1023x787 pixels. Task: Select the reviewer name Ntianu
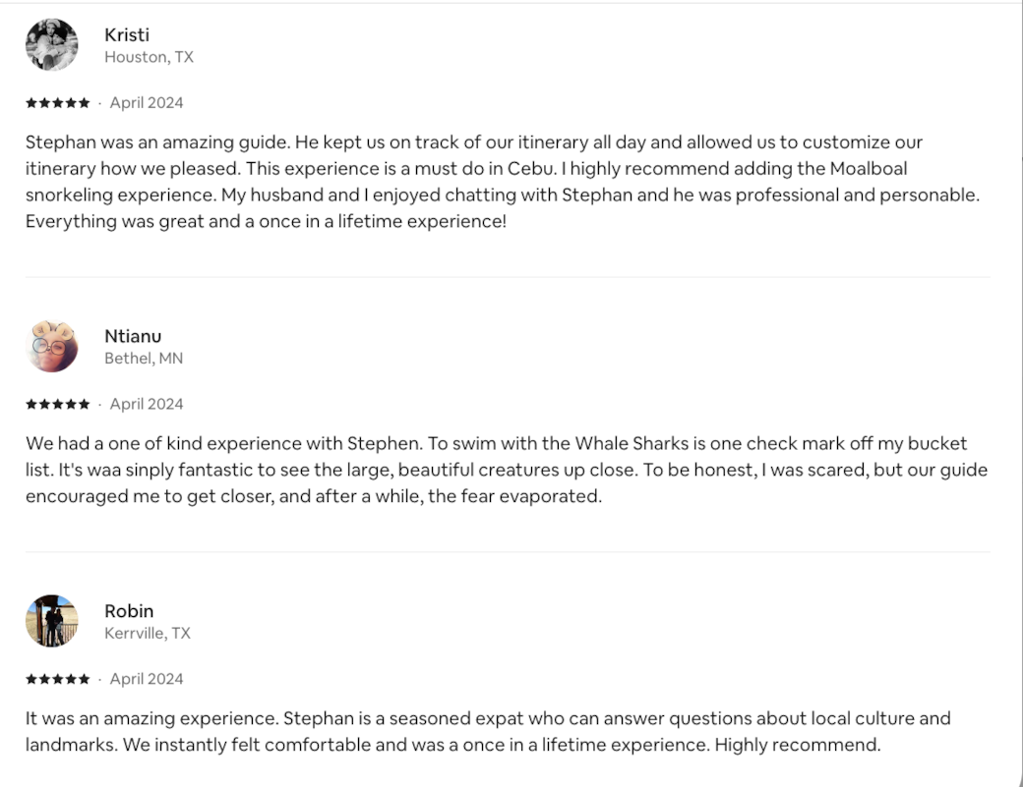pyautogui.click(x=133, y=336)
